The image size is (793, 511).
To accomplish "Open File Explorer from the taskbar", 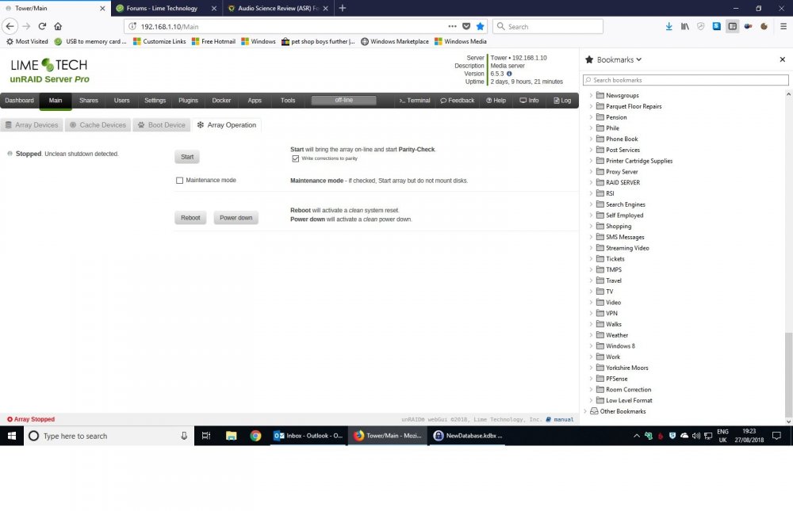I will [x=231, y=436].
